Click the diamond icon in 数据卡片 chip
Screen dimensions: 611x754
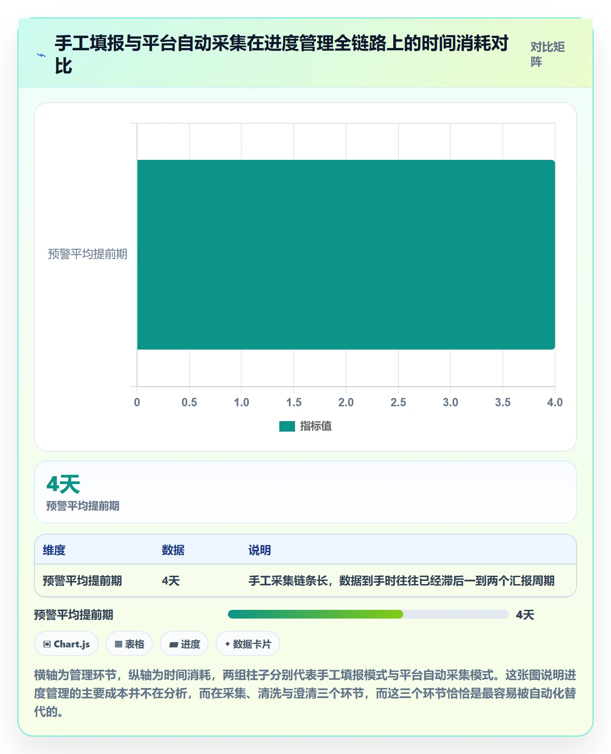coord(227,644)
